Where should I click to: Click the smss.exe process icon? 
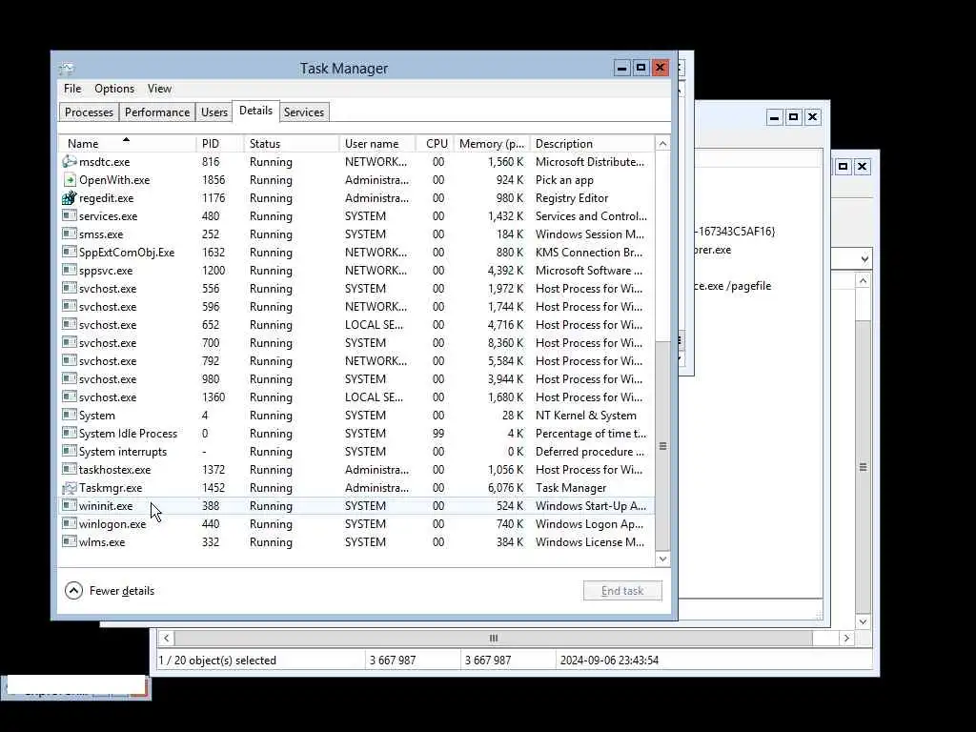pos(69,234)
